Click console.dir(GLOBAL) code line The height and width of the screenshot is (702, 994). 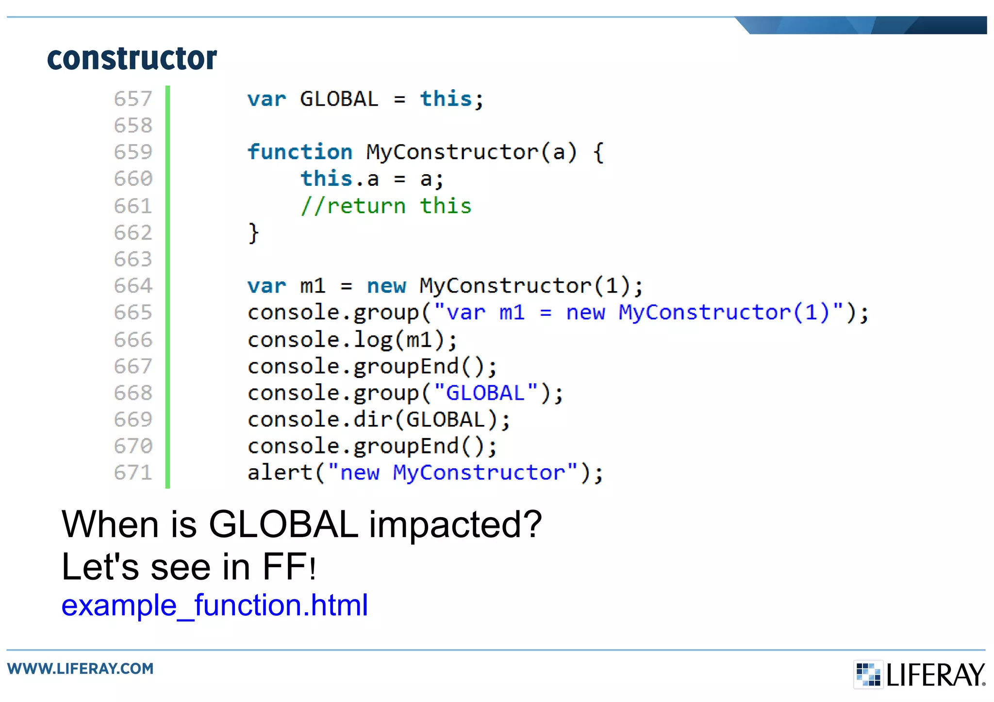tap(378, 420)
